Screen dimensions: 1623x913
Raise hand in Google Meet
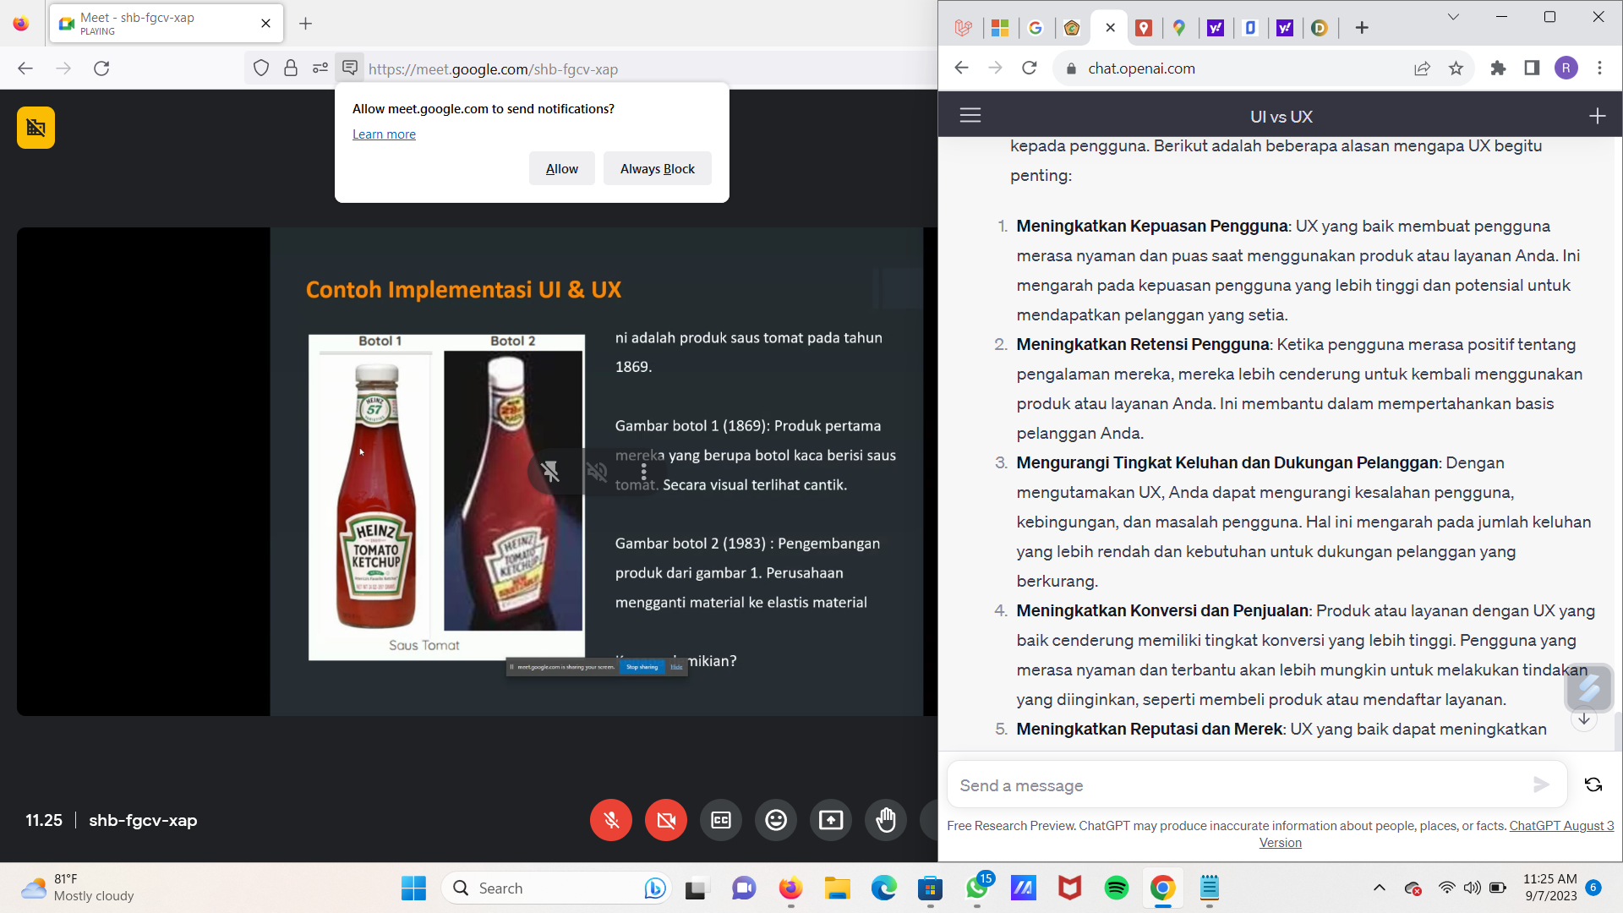(x=886, y=820)
